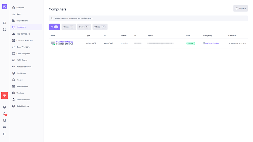Click the computers search field
The image size is (253, 142).
point(148,18)
